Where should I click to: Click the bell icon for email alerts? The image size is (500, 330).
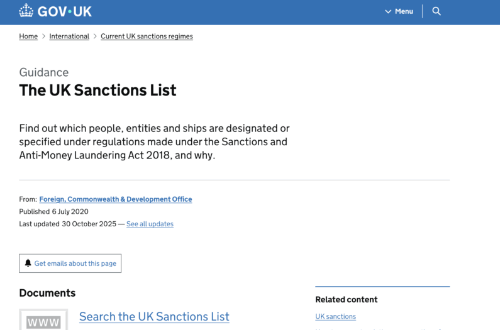coord(28,263)
